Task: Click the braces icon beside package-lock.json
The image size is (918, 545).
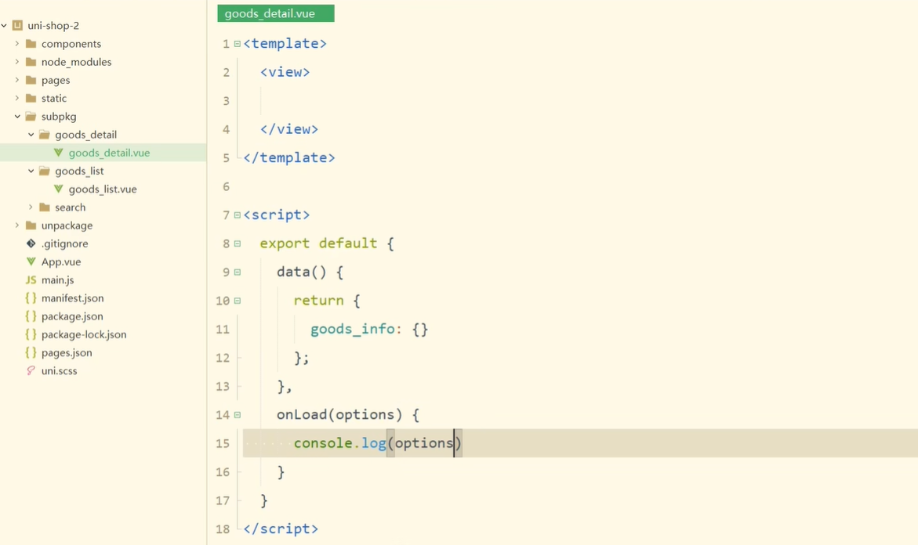Action: [31, 334]
